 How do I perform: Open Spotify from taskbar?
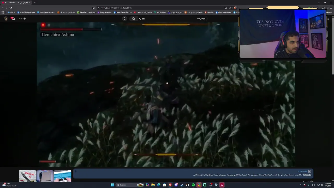tap(193, 185)
